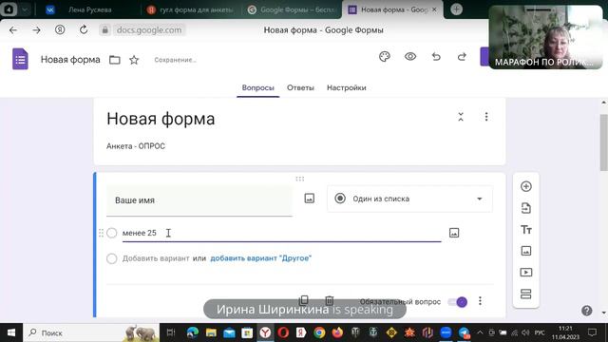Click Добавить вариант to add option
The width and height of the screenshot is (608, 342).
[156, 258]
